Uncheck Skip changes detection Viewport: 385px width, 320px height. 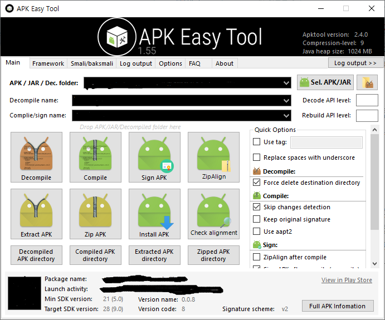coord(257,206)
